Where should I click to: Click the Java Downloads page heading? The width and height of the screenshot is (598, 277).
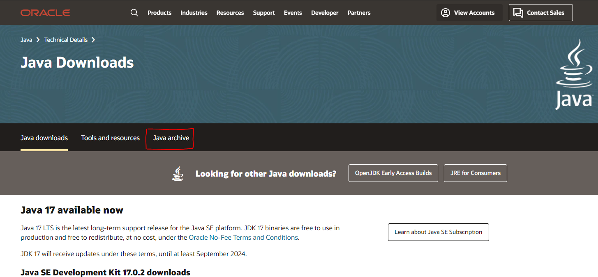77,62
